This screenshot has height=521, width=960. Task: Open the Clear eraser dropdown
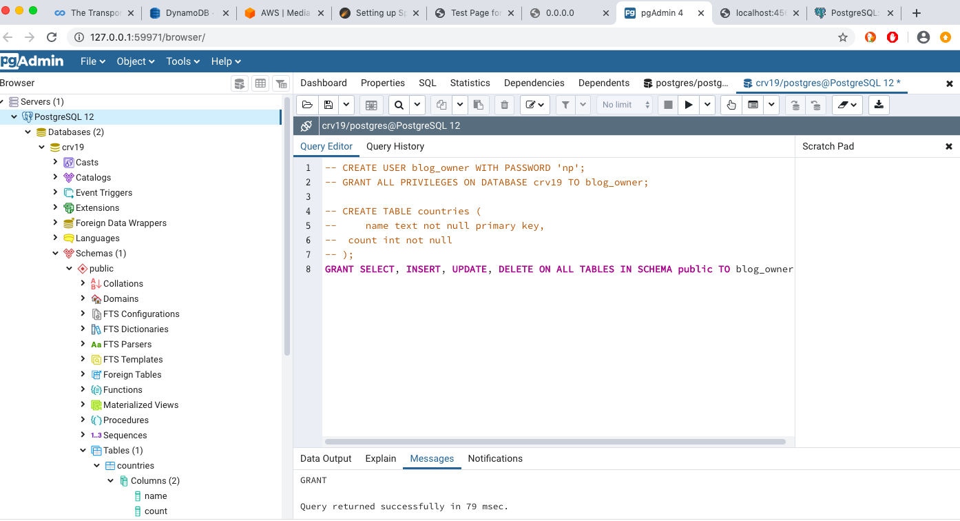pyautogui.click(x=847, y=105)
